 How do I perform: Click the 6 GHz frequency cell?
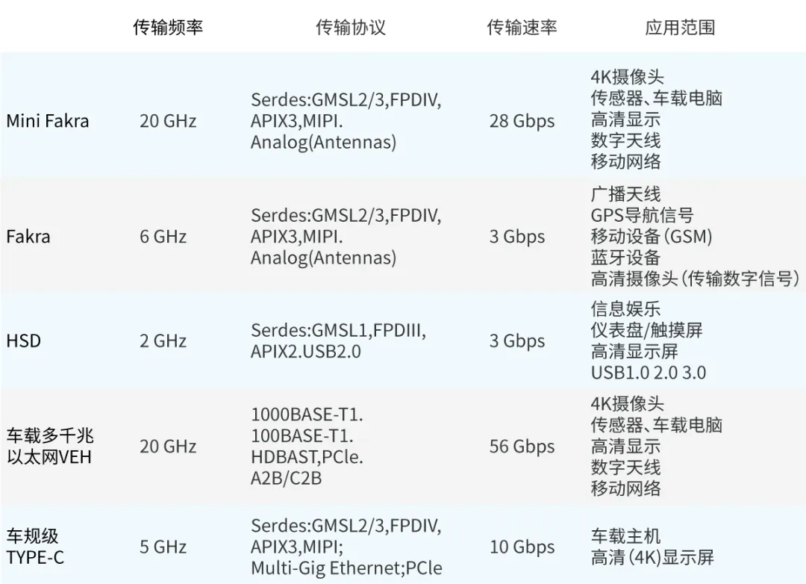163,237
